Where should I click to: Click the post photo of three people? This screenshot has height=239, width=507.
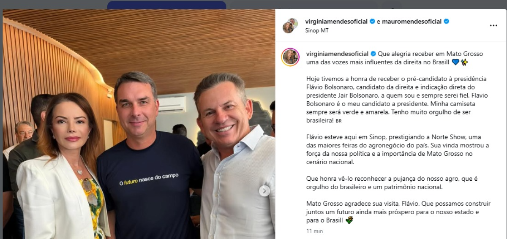coord(139,124)
